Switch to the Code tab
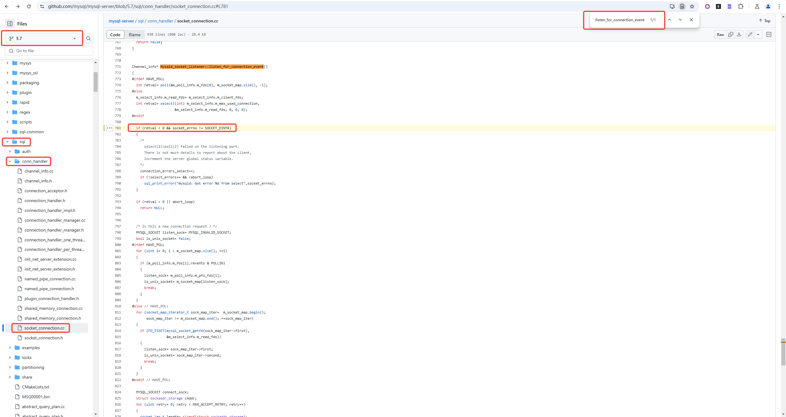The height and width of the screenshot is (417, 786). 115,34
